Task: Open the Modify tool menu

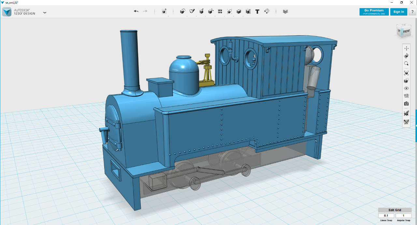Action: pyautogui.click(x=211, y=11)
